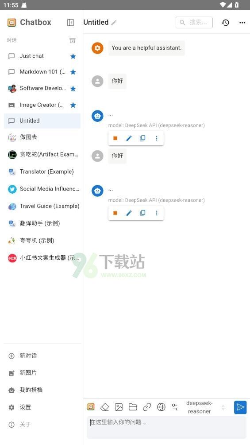Send message with the blue arrow button
The width and height of the screenshot is (250, 445).
(x=240, y=407)
